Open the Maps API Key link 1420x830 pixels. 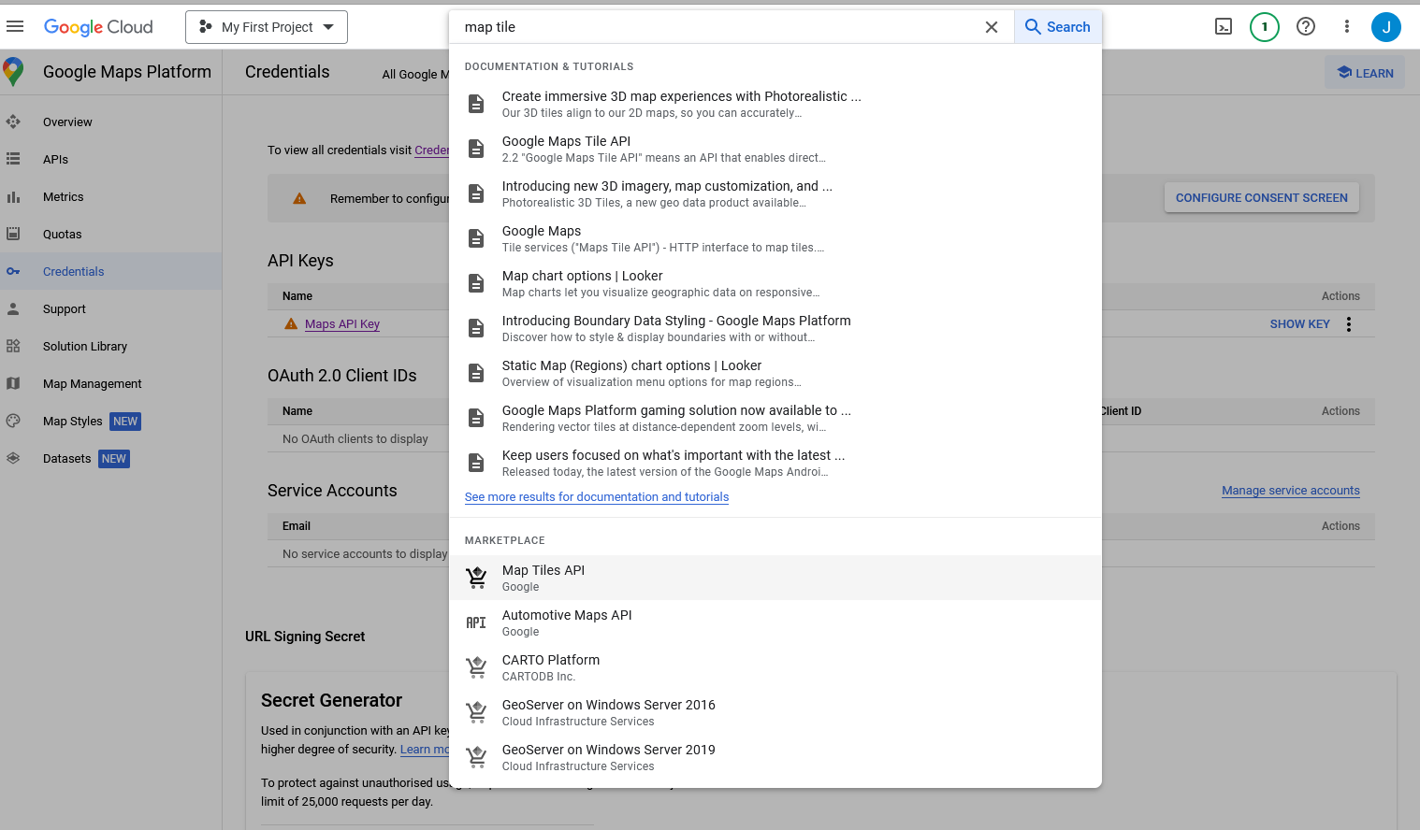342,324
